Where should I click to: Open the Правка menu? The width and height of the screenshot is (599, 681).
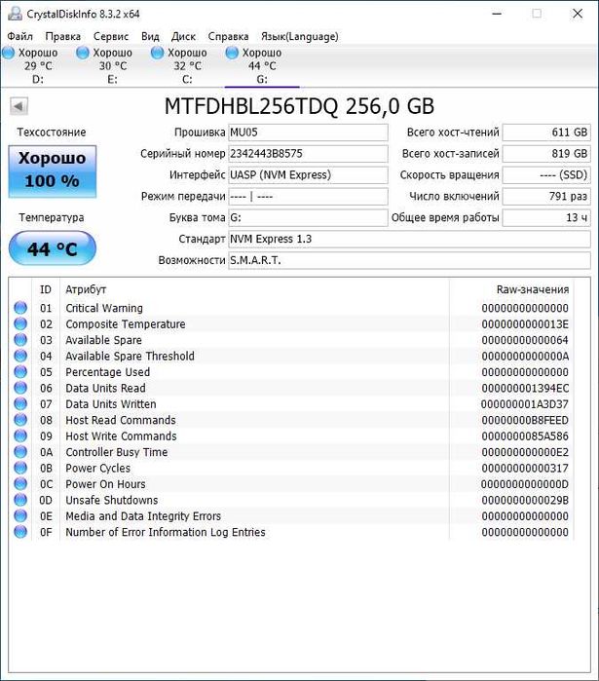[63, 36]
